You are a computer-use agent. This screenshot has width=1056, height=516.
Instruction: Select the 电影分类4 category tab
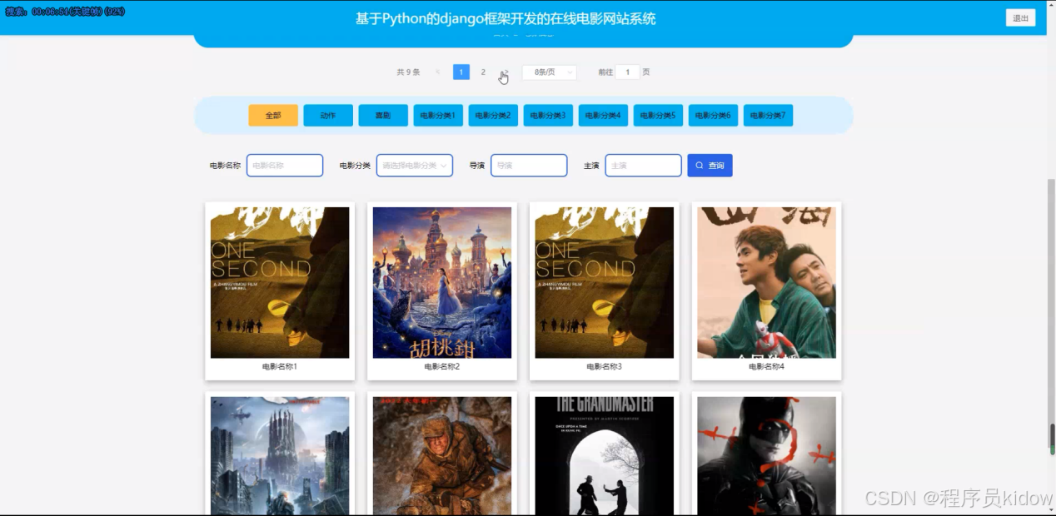603,116
